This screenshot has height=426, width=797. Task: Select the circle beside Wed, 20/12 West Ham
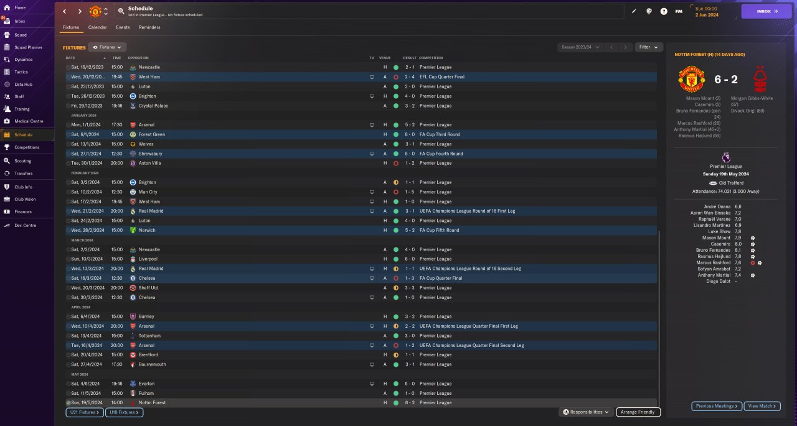68,77
